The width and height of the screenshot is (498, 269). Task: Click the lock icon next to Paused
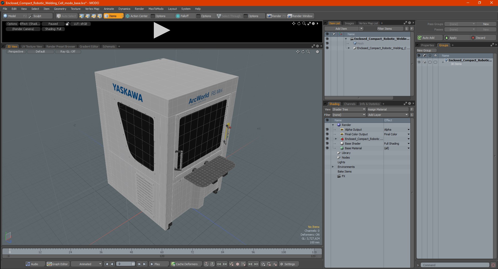coord(67,24)
